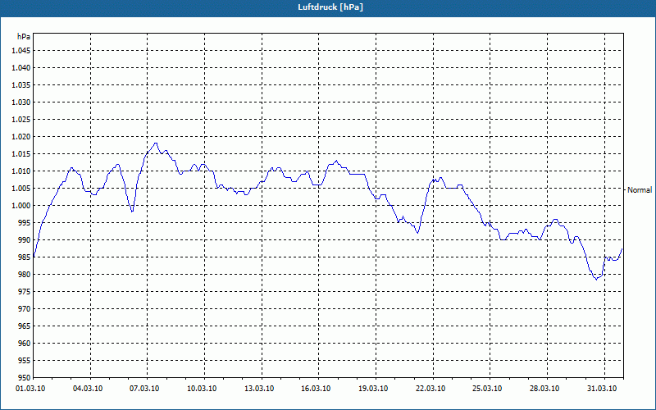Click the 1.030 y-axis label
Image resolution: width=656 pixels, height=410 pixels.
20,102
